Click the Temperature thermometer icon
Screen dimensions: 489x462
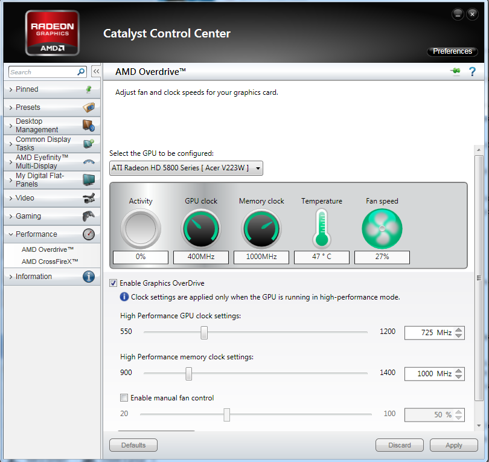(322, 229)
